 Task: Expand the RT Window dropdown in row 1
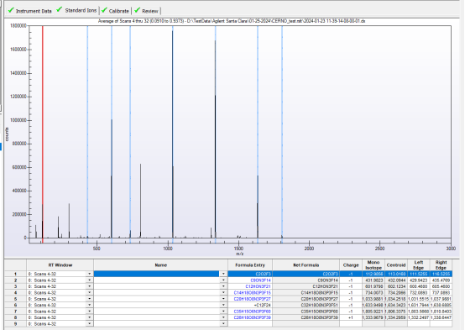[89, 274]
